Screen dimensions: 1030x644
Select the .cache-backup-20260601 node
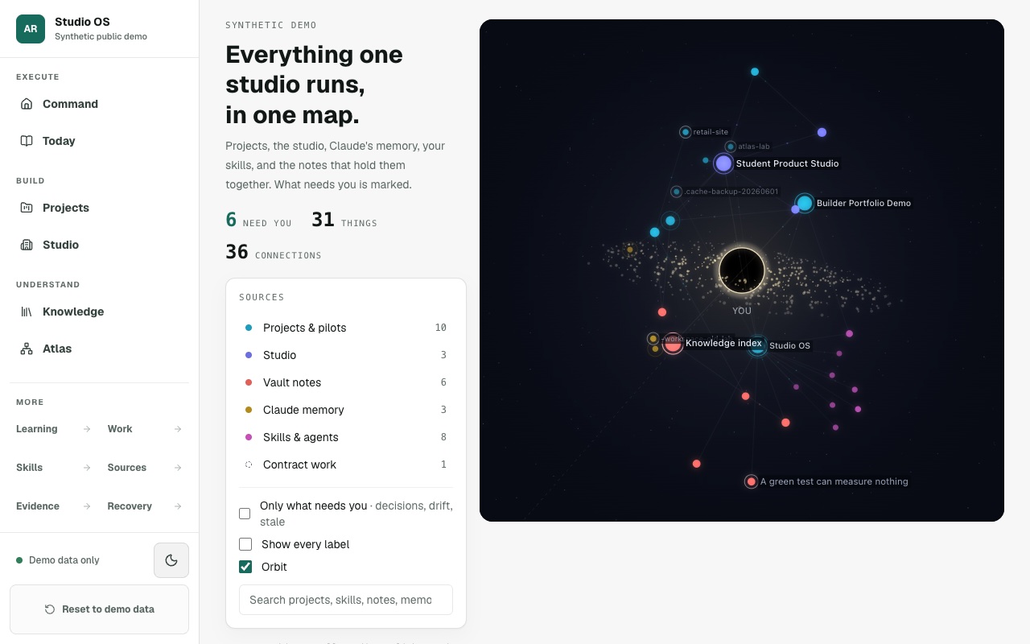click(x=677, y=192)
